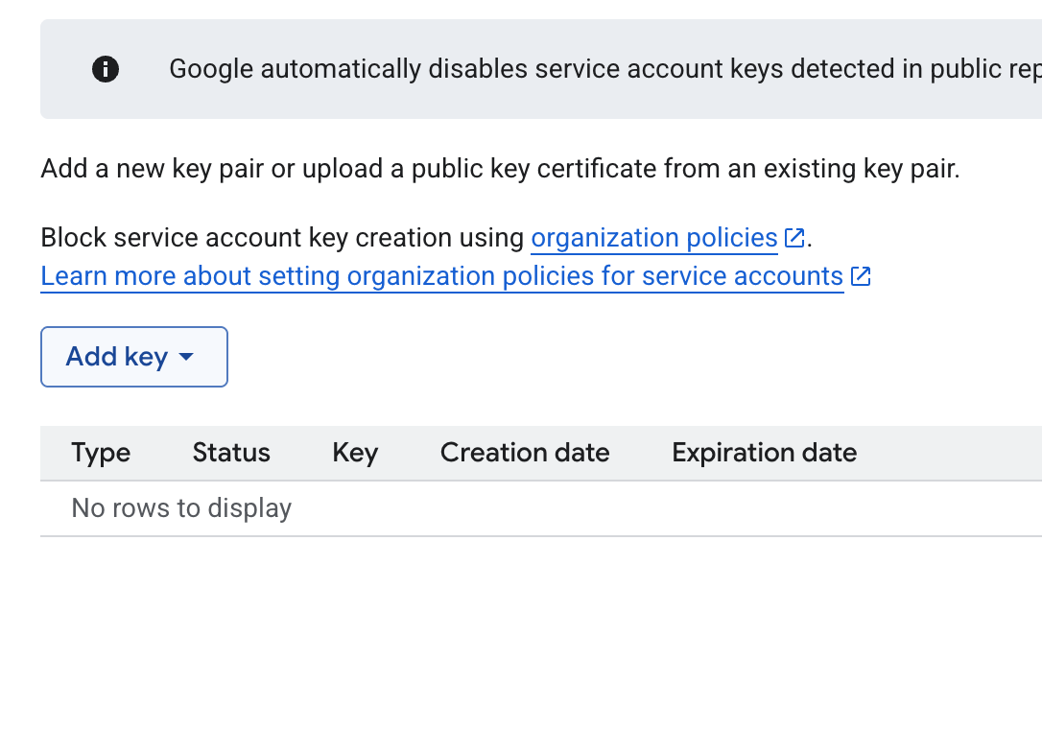
Task: Click the Key column header
Action: [x=355, y=453]
